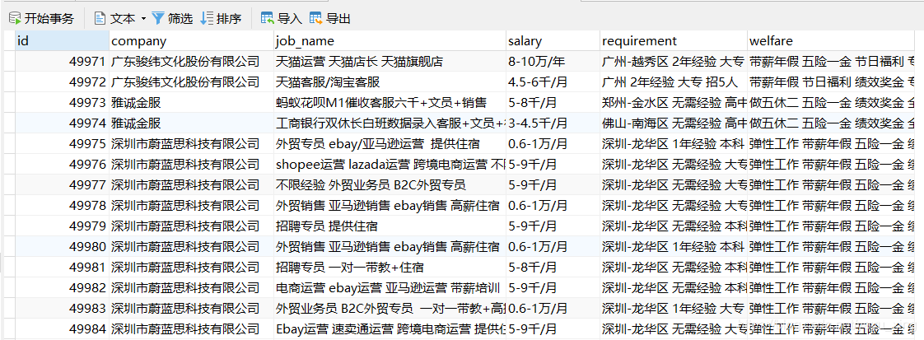
Task: Click the 筛选 filter funnel icon
Action: pyautogui.click(x=158, y=19)
